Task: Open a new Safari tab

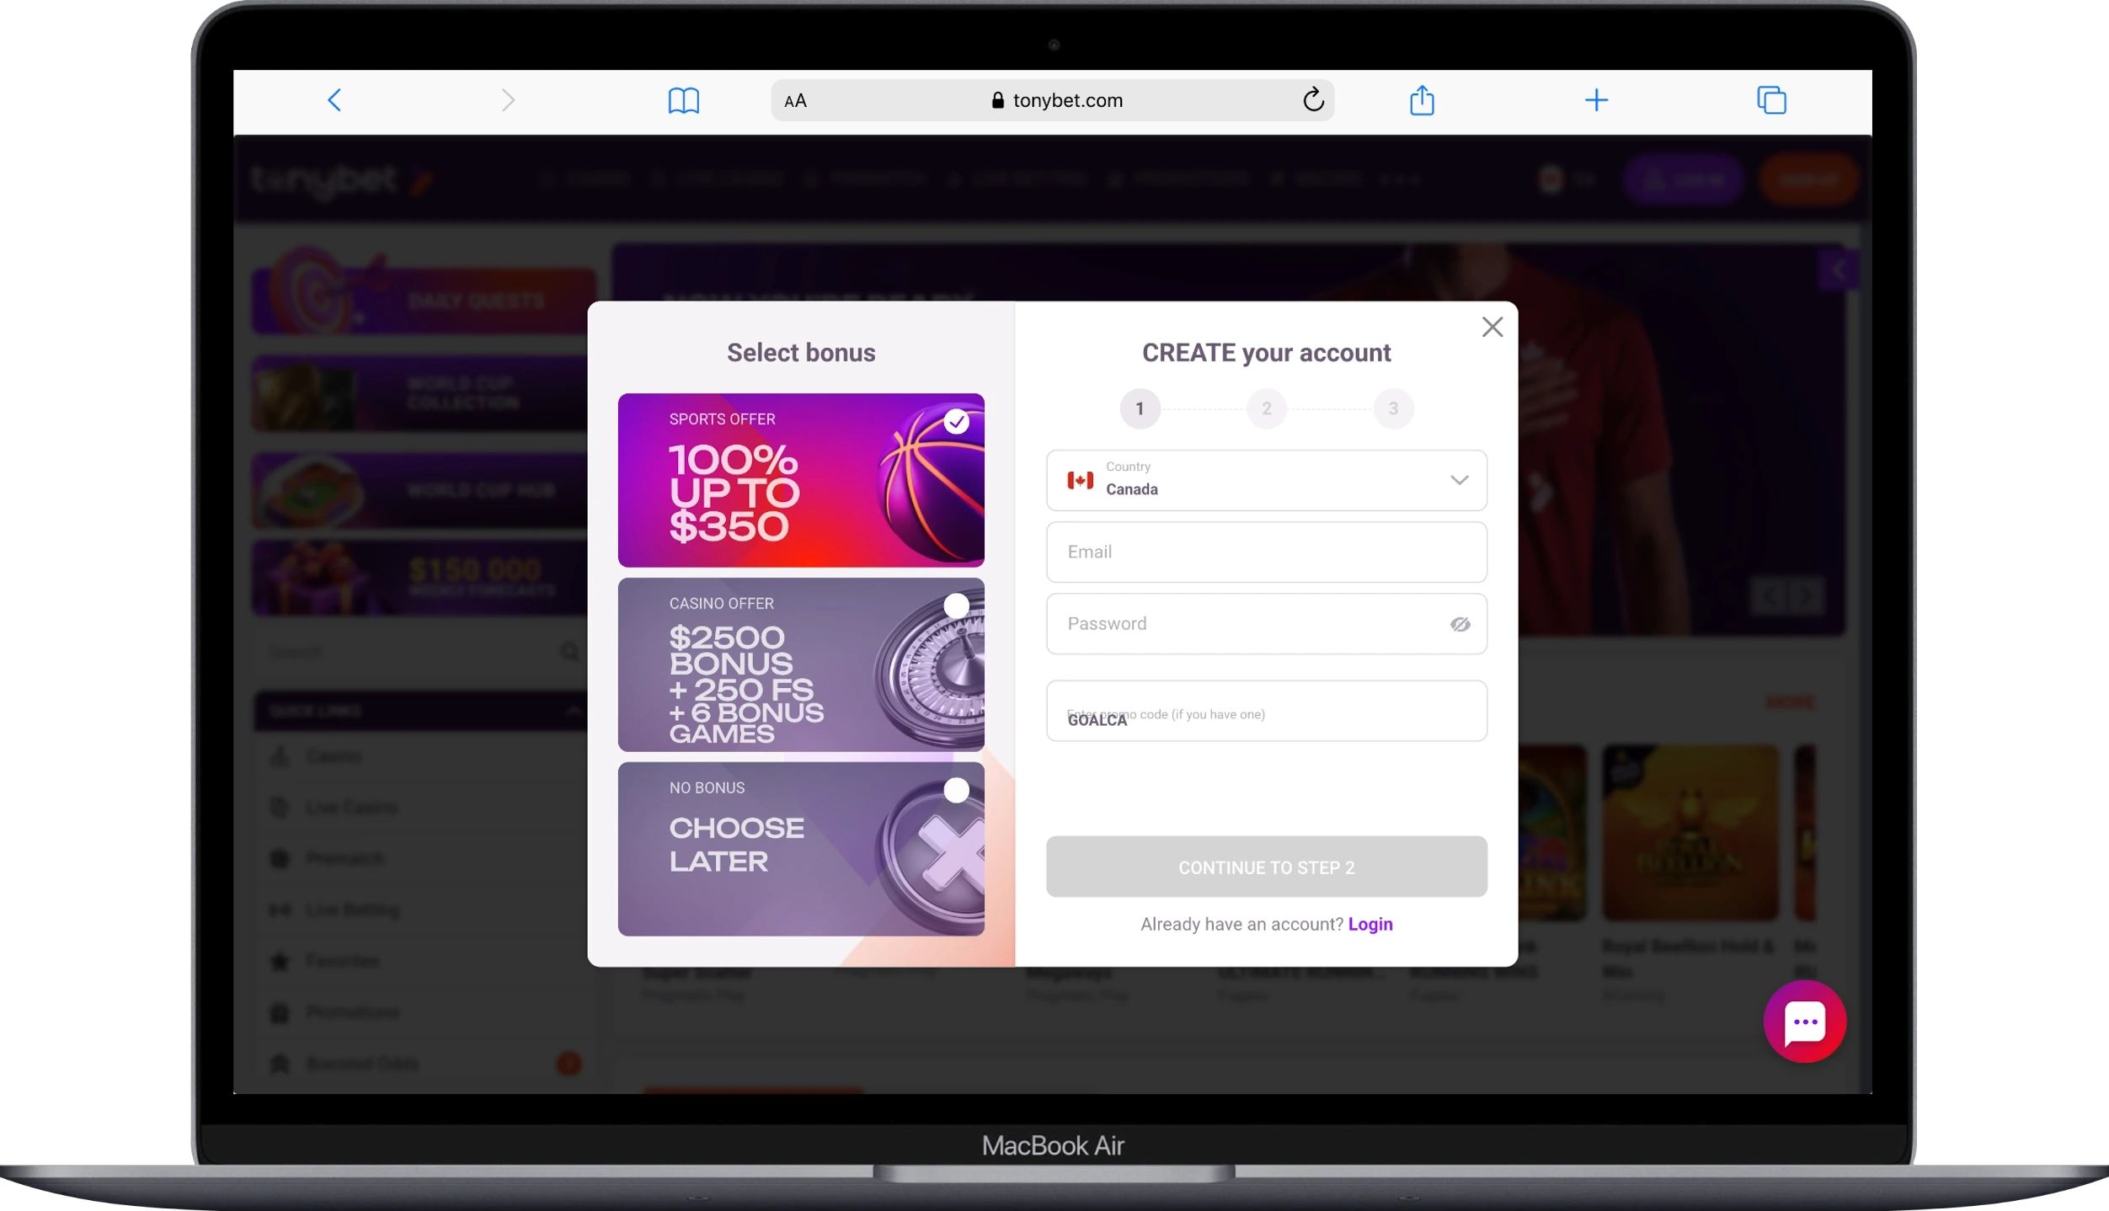Action: tap(1596, 100)
